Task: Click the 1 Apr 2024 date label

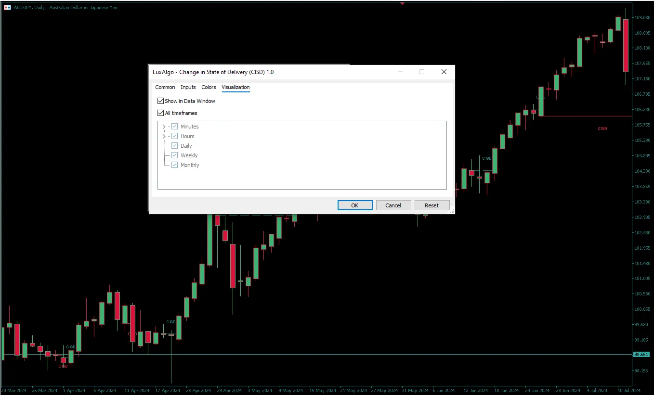Action: pyautogui.click(x=75, y=390)
